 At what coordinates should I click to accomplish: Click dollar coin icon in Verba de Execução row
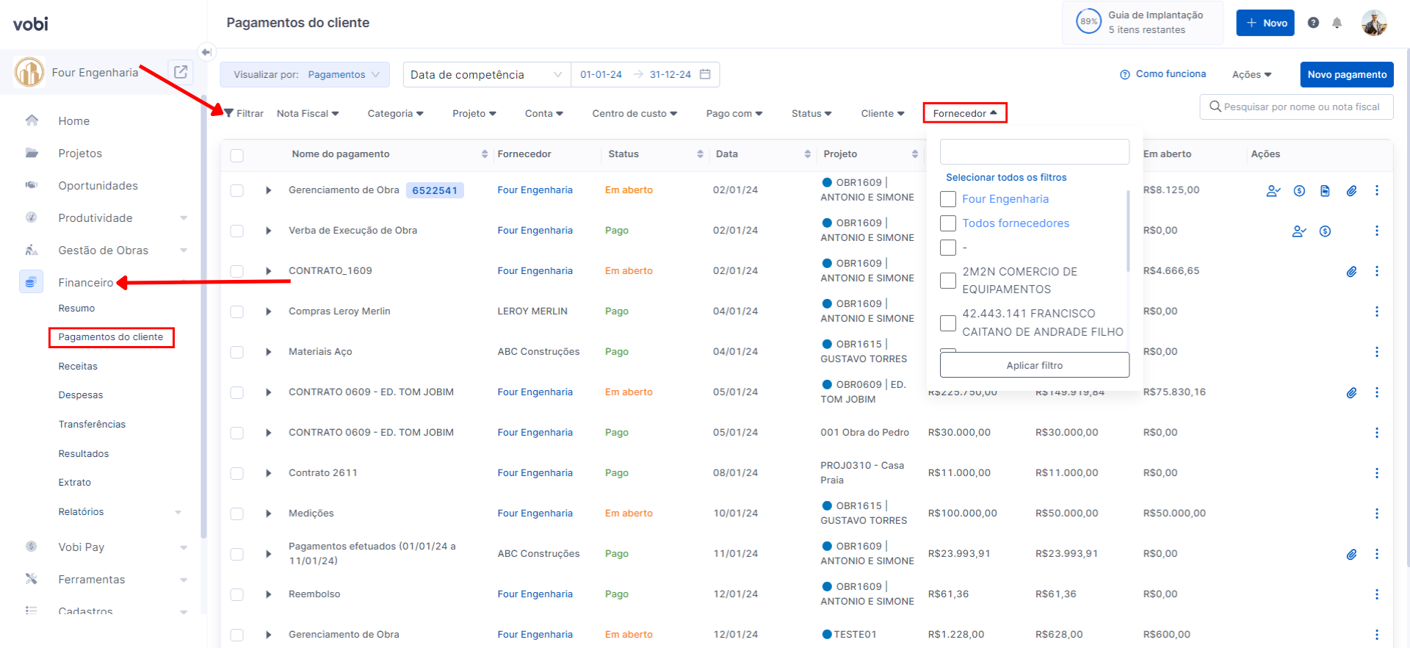[x=1325, y=231]
